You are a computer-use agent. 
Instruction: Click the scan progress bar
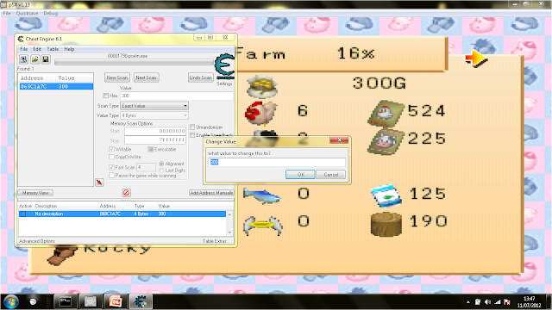click(135, 62)
